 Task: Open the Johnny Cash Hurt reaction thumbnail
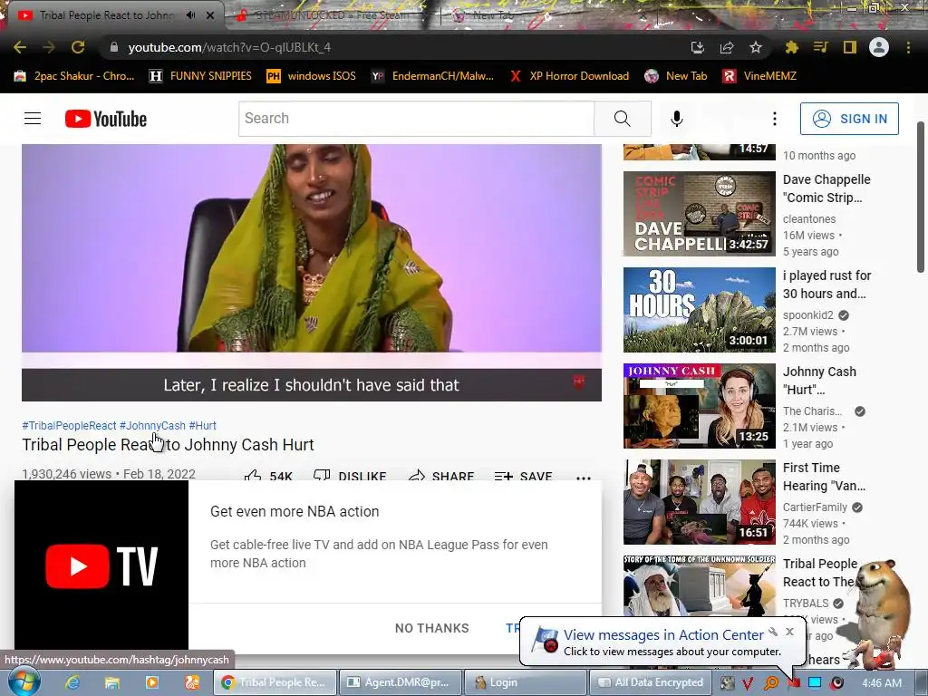699,406
